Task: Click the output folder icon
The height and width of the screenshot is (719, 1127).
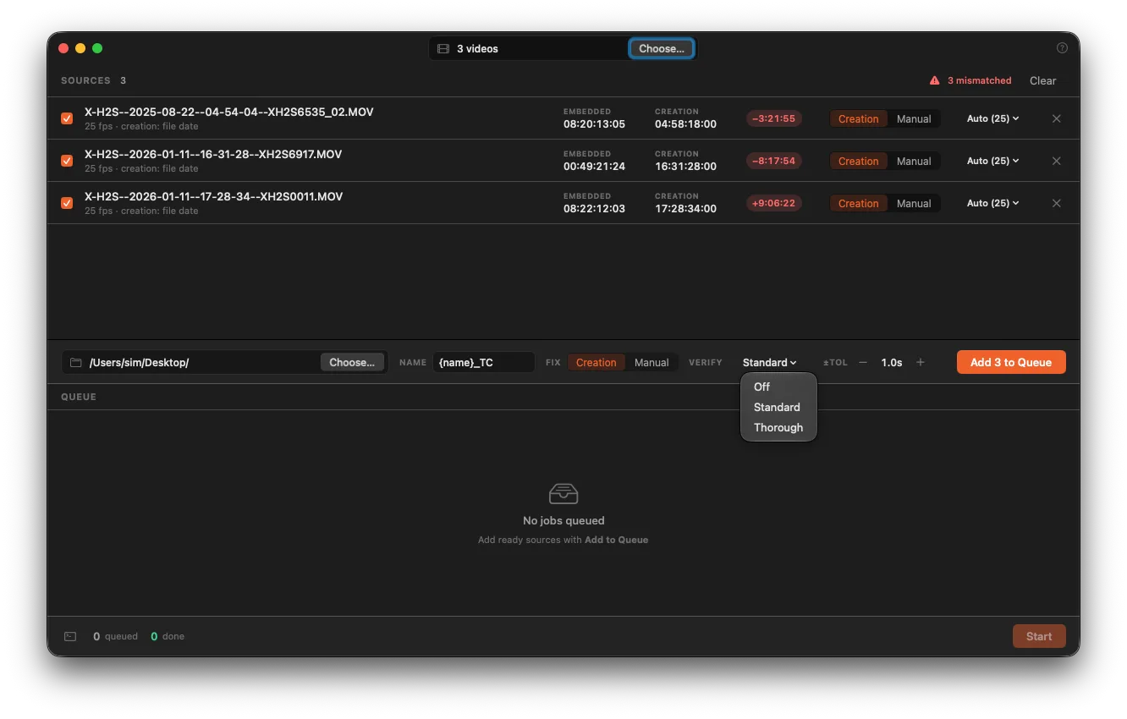Action: [x=76, y=362]
